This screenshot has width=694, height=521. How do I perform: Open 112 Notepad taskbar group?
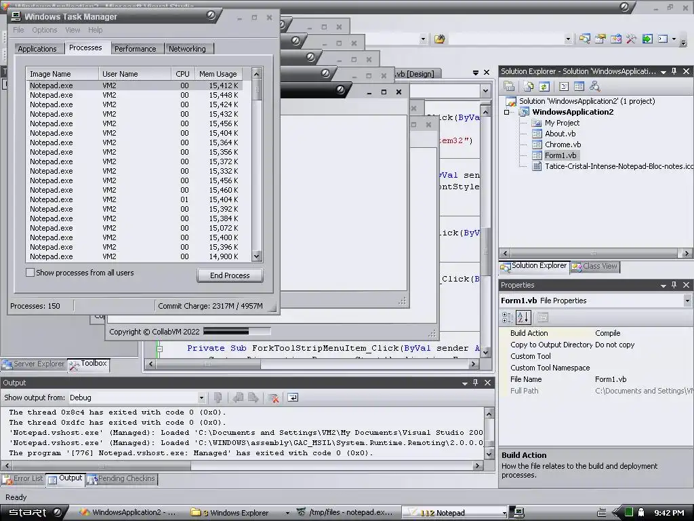coord(456,513)
